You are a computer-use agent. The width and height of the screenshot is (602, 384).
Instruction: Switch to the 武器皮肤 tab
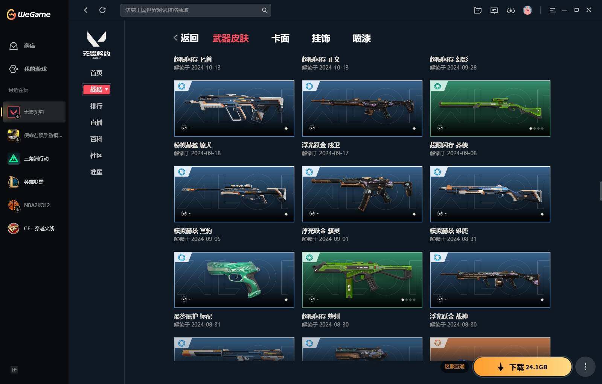[231, 38]
